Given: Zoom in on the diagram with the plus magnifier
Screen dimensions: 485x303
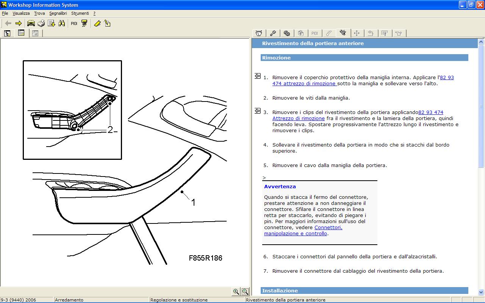Looking at the screenshot, I should point(236,292).
